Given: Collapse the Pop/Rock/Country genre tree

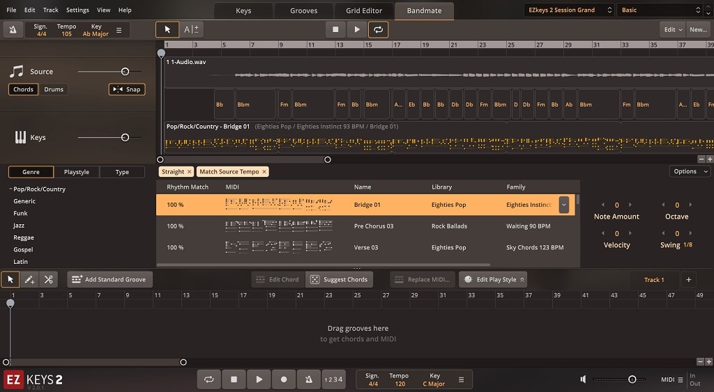Looking at the screenshot, I should coord(10,189).
